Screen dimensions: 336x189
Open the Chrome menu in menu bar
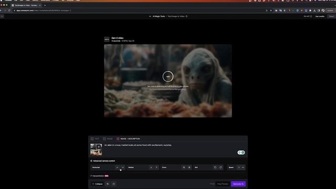coord(8,1)
